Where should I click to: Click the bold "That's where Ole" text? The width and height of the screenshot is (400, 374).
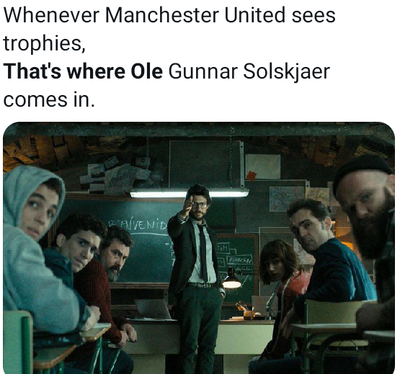click(83, 71)
